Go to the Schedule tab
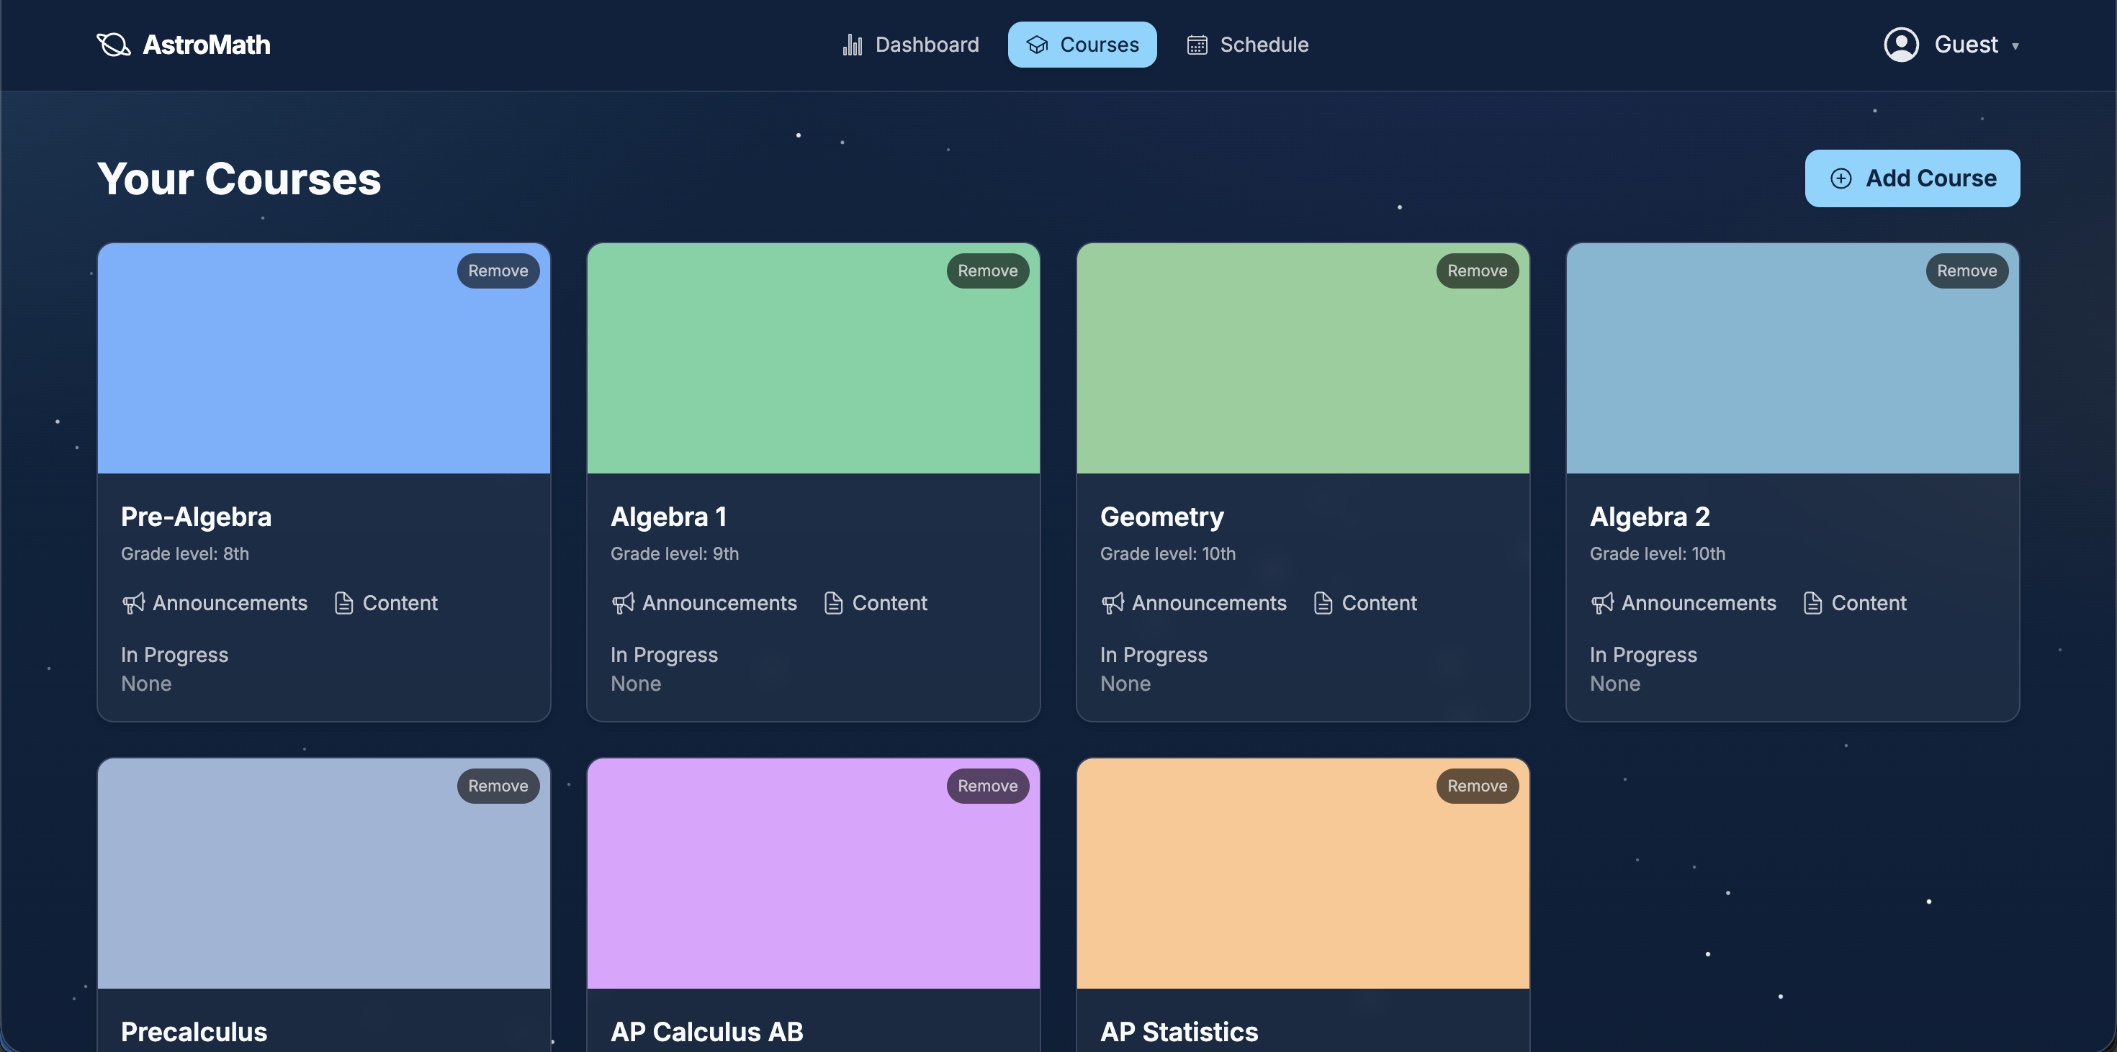Screen dimensions: 2117x1052 point(1247,45)
